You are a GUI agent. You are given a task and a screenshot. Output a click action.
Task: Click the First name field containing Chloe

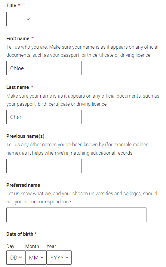click(44, 68)
